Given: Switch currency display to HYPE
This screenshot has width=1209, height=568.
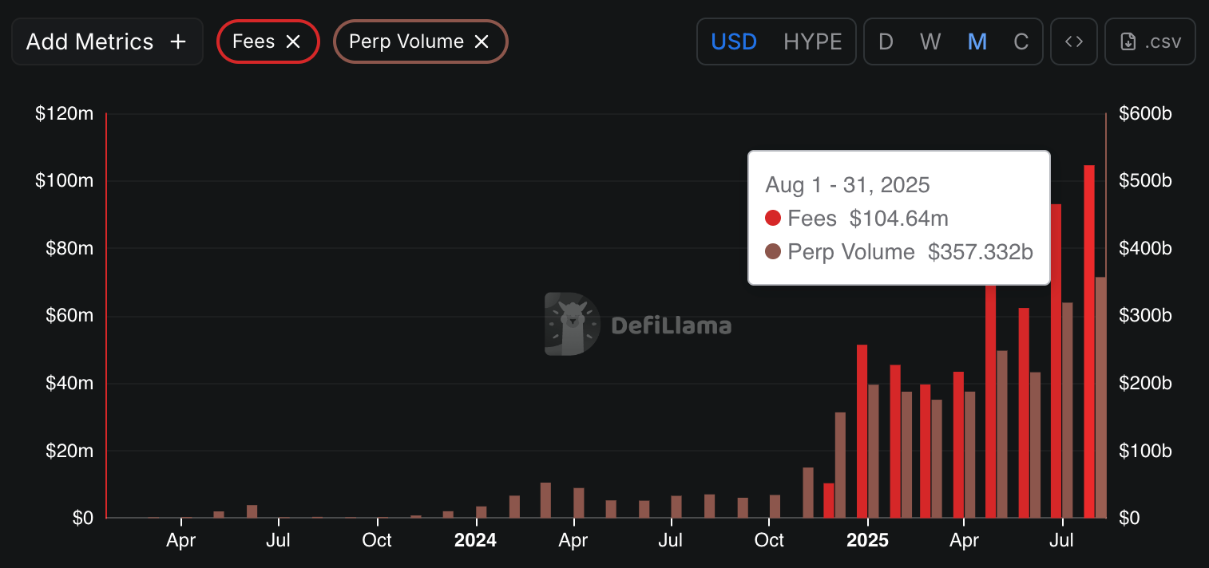Looking at the screenshot, I should [813, 41].
